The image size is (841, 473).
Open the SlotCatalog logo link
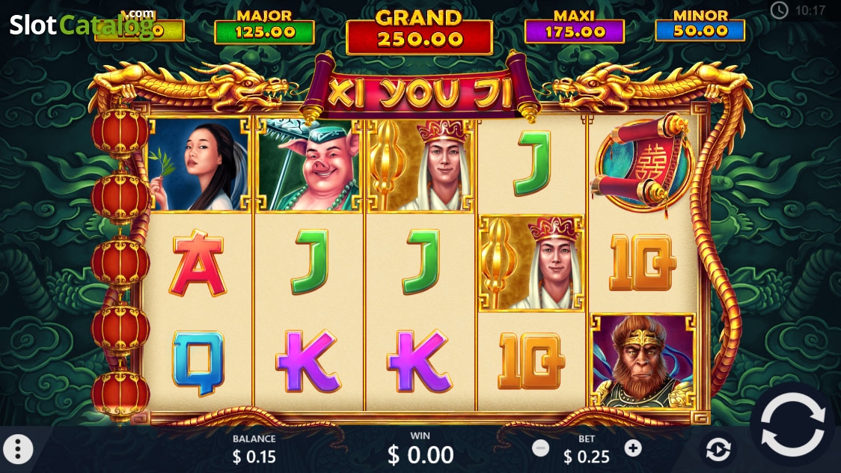tap(81, 25)
